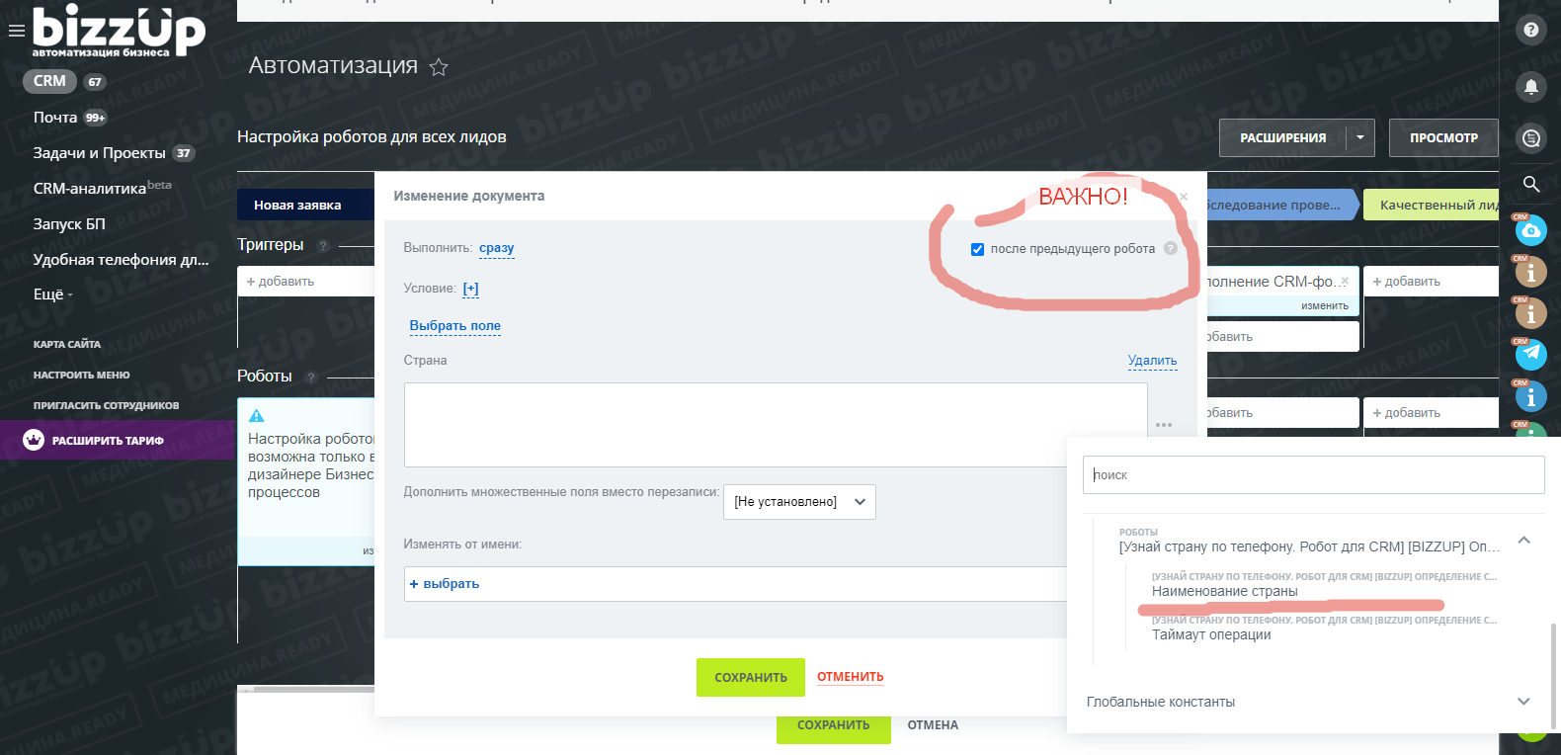Viewport: 1561px width, 755px height.
Task: Click ОТМЕНА at page bottom
Action: tap(933, 725)
